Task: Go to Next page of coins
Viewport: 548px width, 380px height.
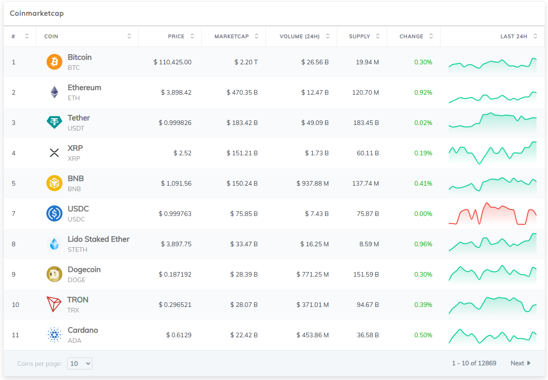Action: click(520, 363)
